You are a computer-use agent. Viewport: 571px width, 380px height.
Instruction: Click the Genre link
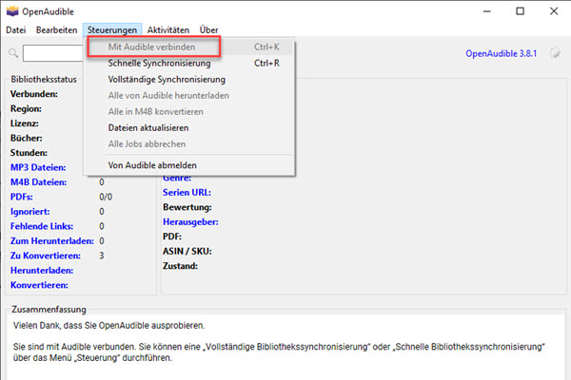pyautogui.click(x=177, y=179)
